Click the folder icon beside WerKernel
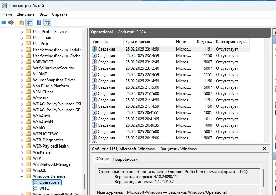The width and height of the screenshot is (276, 195). click(x=28, y=152)
